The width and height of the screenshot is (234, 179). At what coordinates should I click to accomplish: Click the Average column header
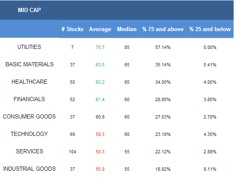click(x=100, y=29)
